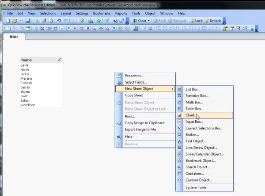Click the Save document toolbar icon
Screen dimensions: 265x196
pos(28,21)
